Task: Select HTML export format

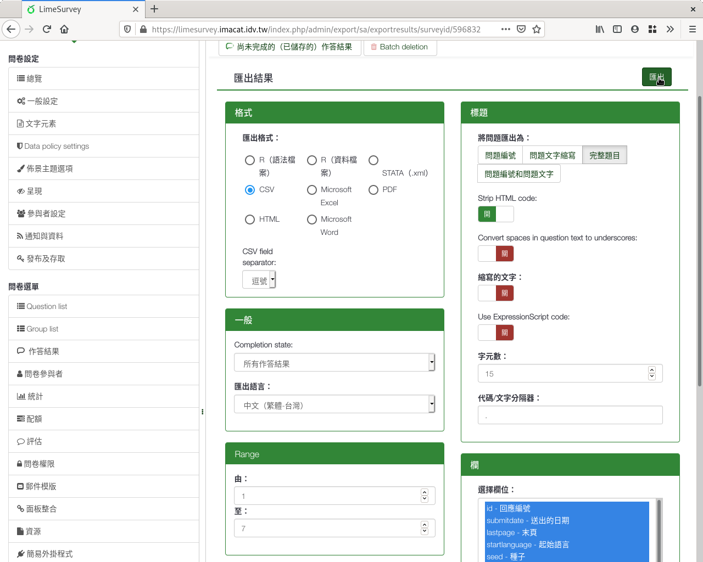Action: point(250,220)
